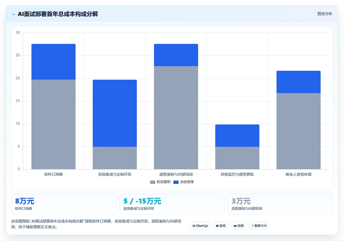Select the Chart.js tag
The height and width of the screenshot is (241, 344).
pyautogui.click(x=200, y=226)
